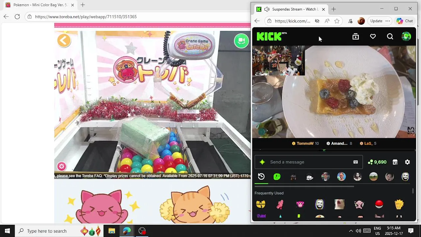Open File Explorer from the taskbar
This screenshot has width=421, height=237.
click(x=111, y=231)
